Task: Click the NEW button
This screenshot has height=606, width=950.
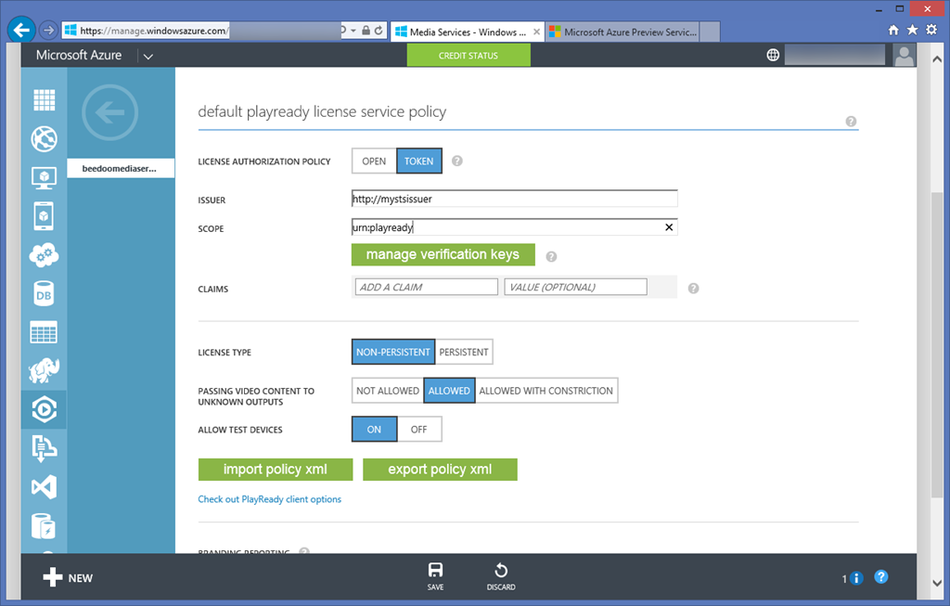Action: [68, 577]
